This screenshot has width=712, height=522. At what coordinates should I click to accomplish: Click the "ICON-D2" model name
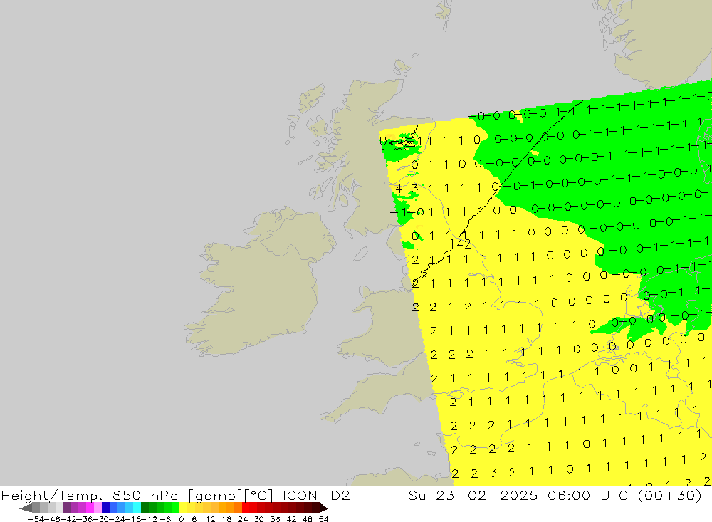point(316,496)
